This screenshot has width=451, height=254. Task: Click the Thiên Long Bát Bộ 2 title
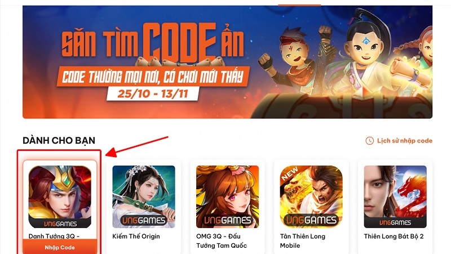pyautogui.click(x=393, y=237)
